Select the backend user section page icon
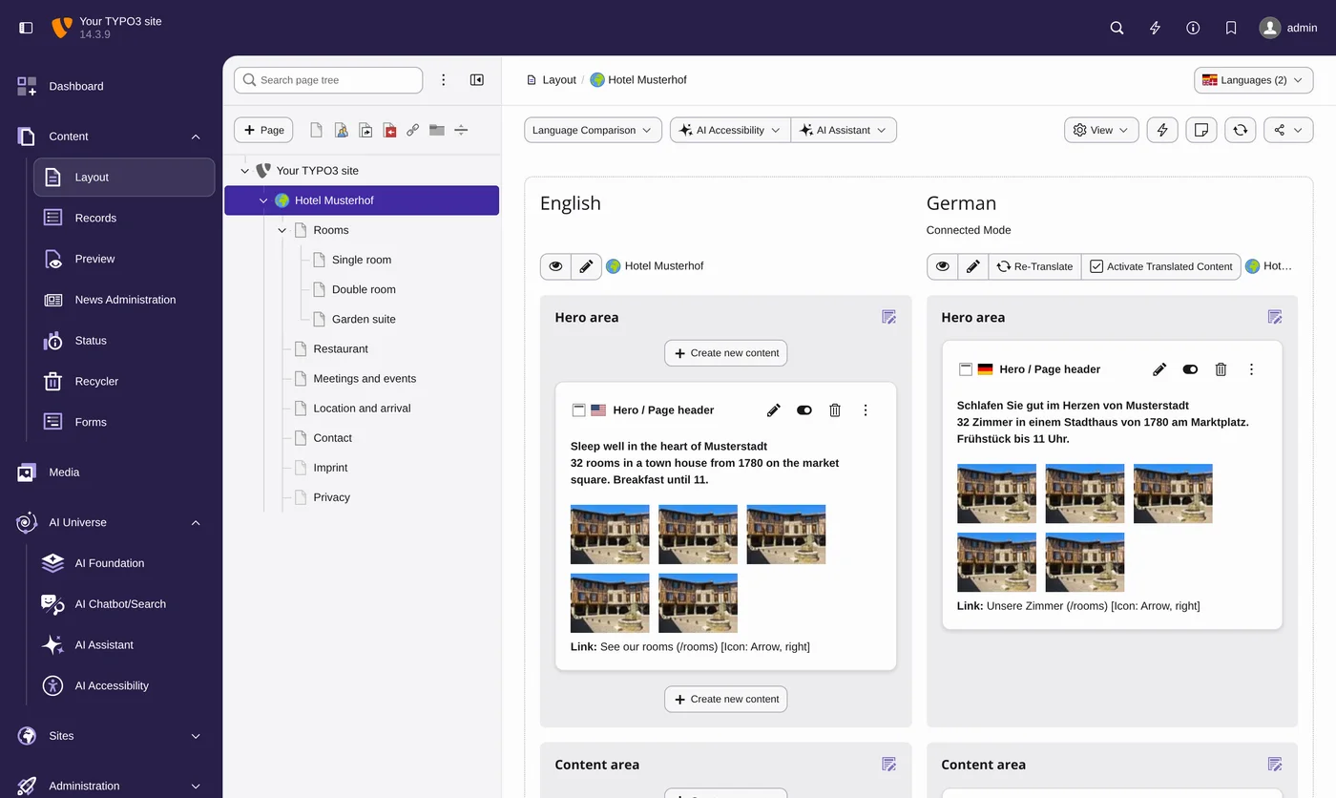The image size is (1336, 798). tap(341, 130)
